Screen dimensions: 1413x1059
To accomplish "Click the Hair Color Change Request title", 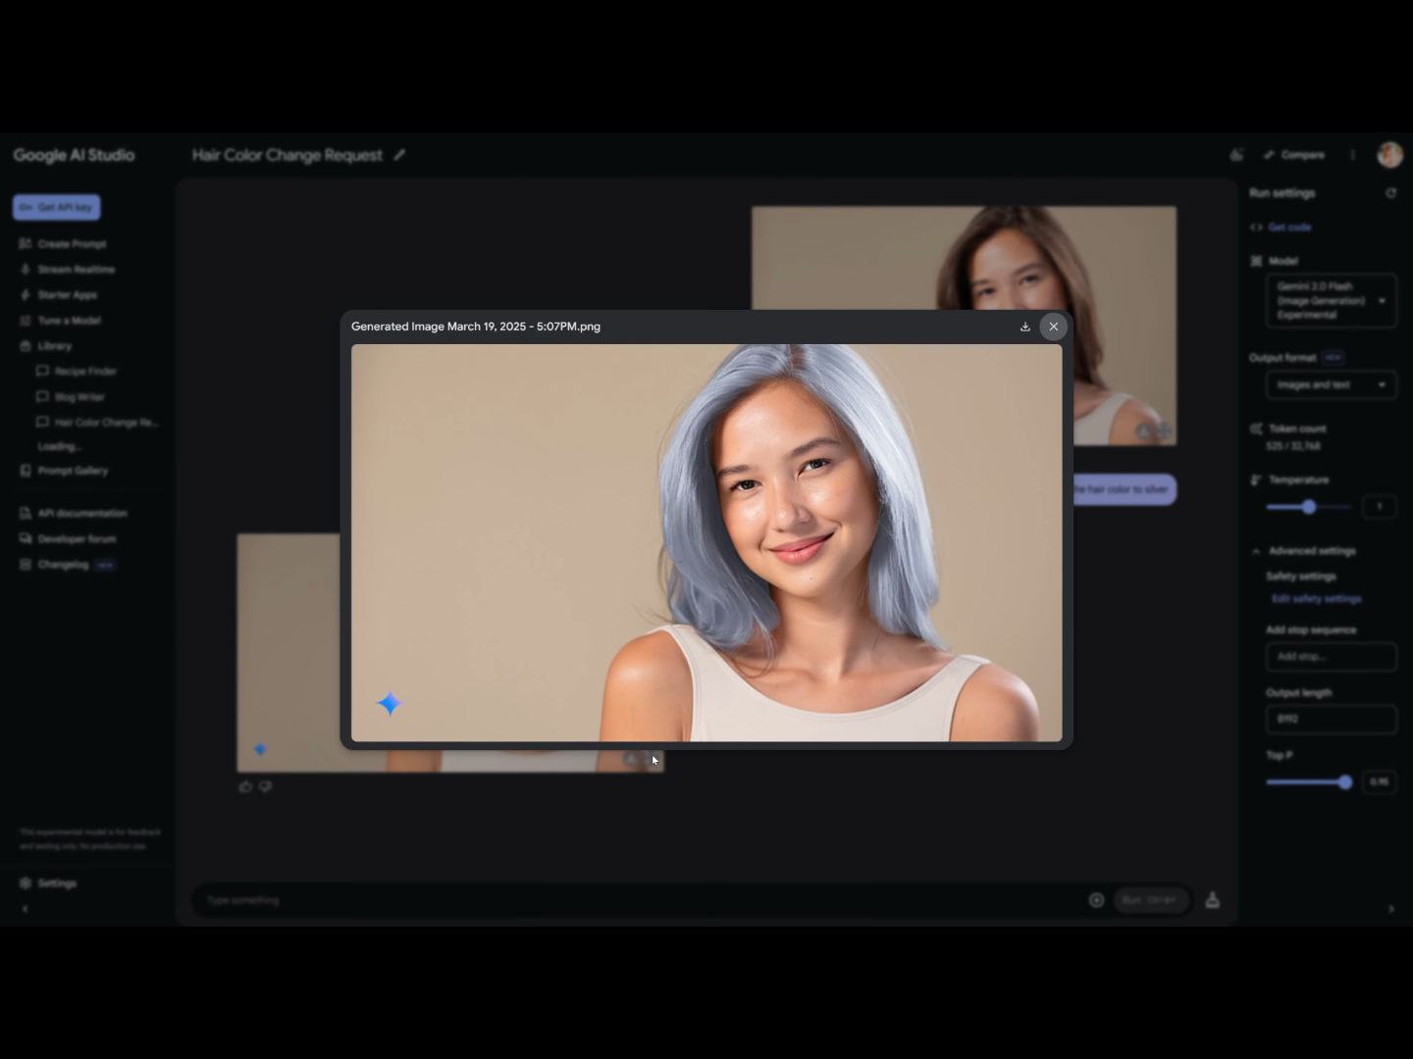I will (288, 155).
